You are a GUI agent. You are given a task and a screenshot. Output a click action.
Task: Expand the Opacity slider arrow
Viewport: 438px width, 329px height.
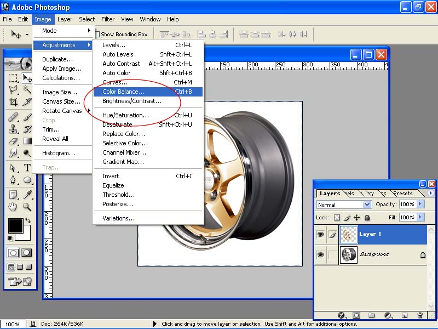pyautogui.click(x=420, y=204)
